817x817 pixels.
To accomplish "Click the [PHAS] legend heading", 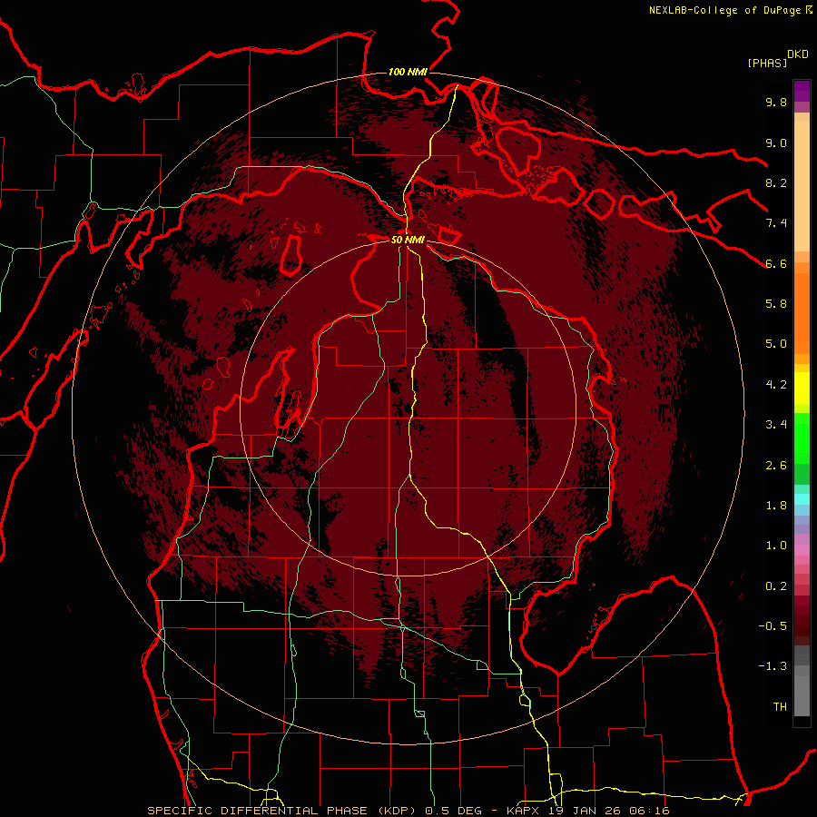I will coord(767,63).
